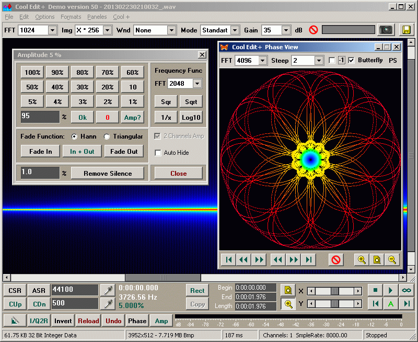Open the Gain 35 dropdown

(x=286, y=30)
